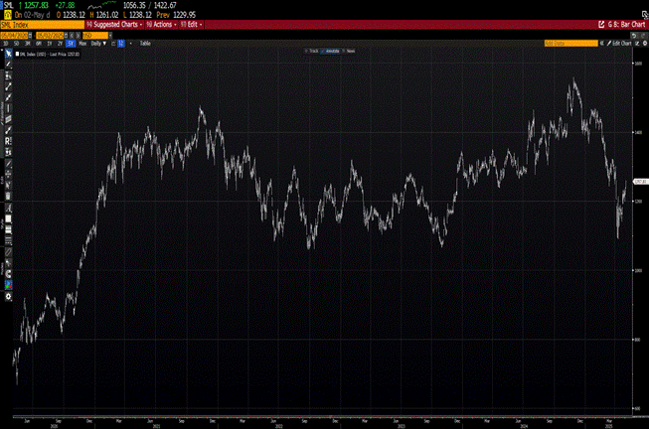This screenshot has height=429, width=649.
Task: Select the vertical line drawing tool
Action: [x=8, y=108]
